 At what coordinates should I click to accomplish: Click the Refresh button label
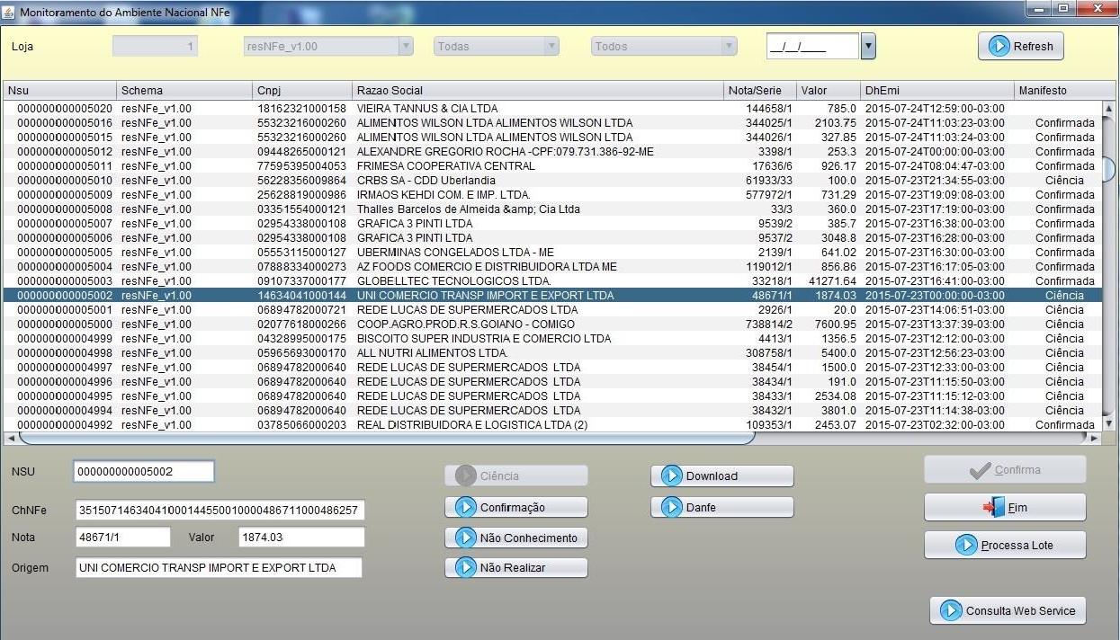point(1033,46)
